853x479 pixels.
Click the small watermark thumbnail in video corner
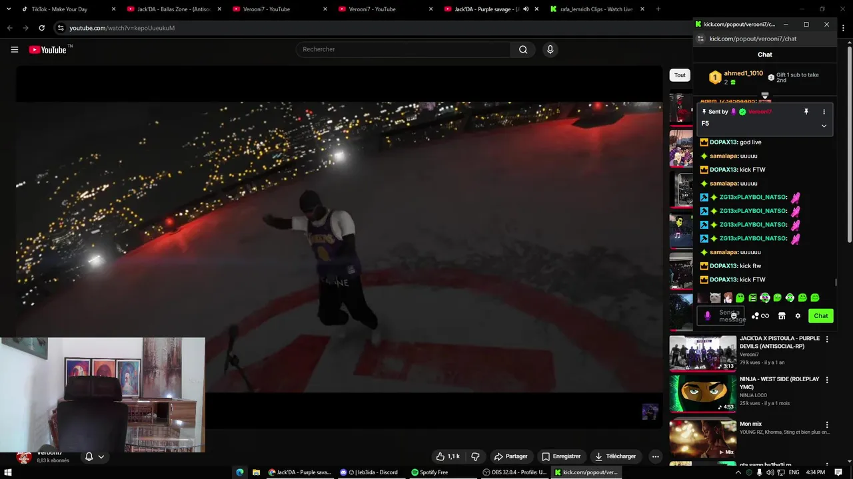650,412
